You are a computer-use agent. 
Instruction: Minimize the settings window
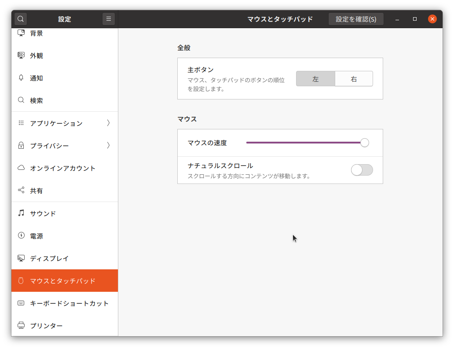click(x=397, y=19)
